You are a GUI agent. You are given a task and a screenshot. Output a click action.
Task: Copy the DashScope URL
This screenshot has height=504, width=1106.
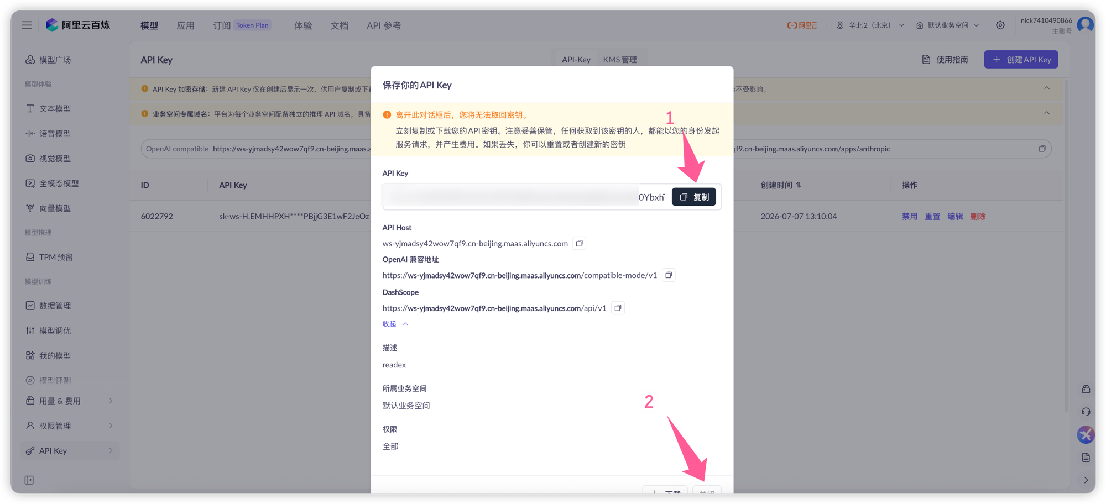(x=618, y=308)
